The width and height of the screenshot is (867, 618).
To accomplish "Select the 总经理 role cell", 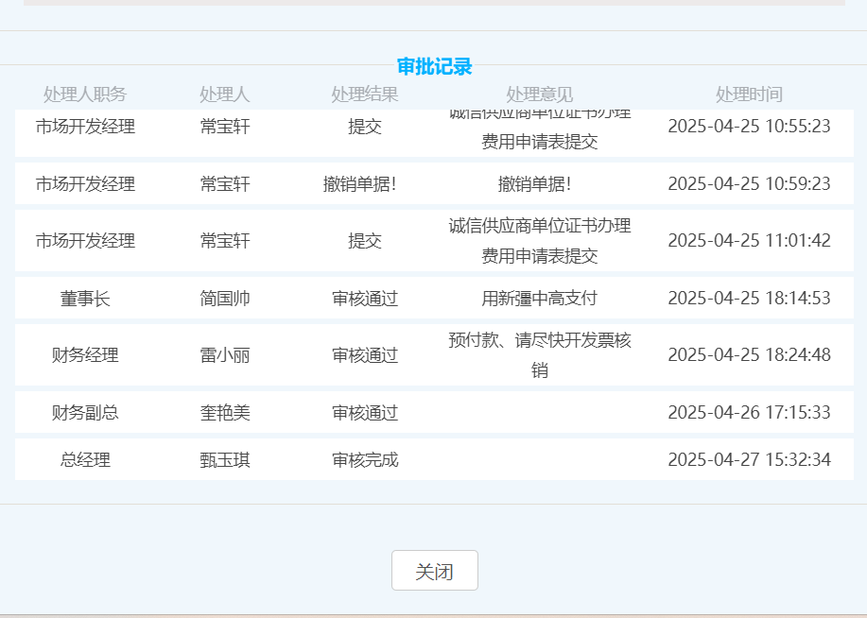I will point(85,460).
